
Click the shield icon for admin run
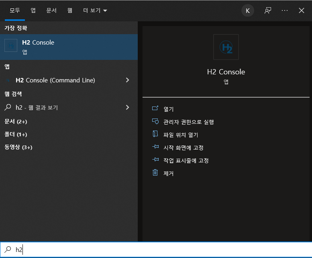tap(155, 121)
